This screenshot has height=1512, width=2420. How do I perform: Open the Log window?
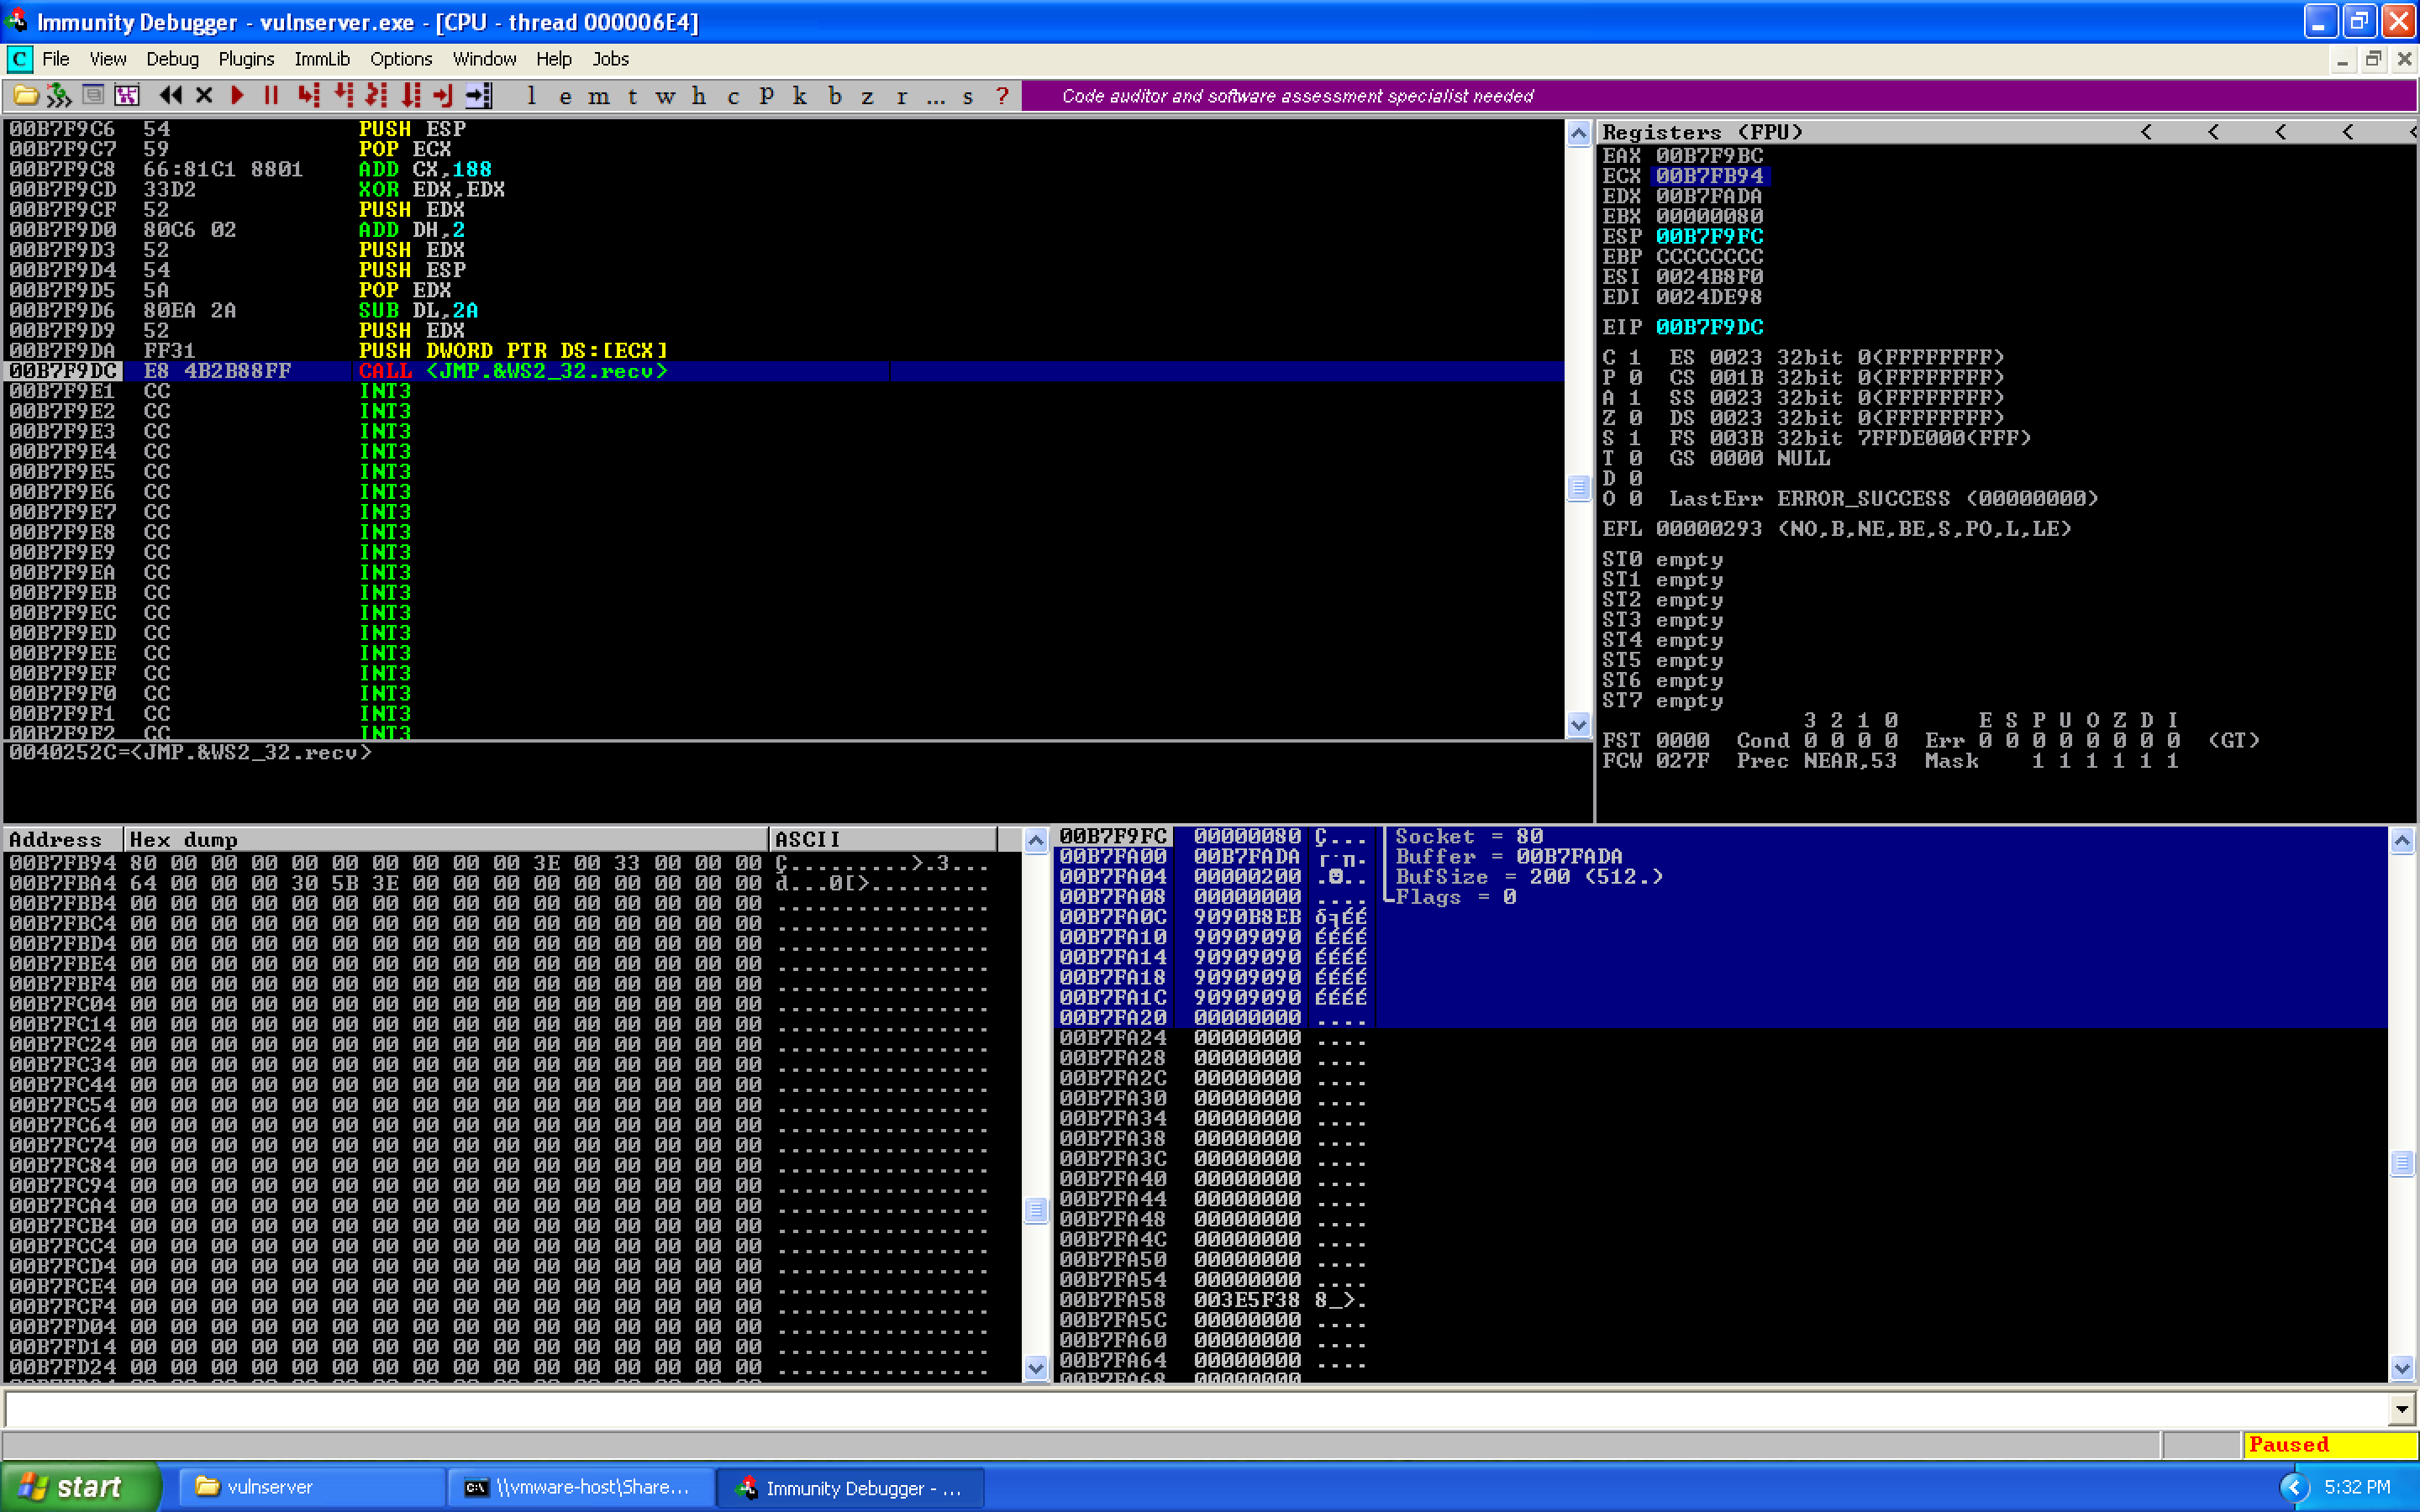pos(530,96)
